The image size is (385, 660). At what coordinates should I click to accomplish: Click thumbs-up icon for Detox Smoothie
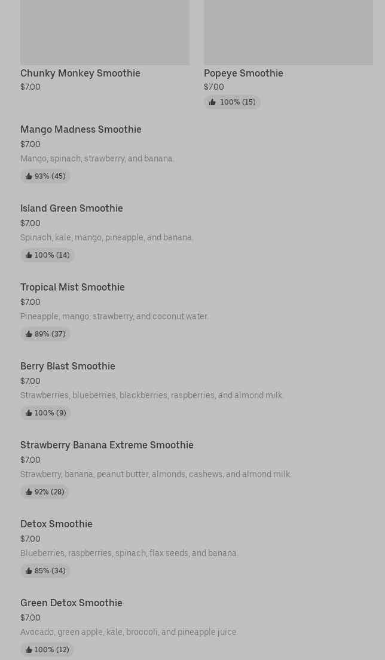click(29, 571)
